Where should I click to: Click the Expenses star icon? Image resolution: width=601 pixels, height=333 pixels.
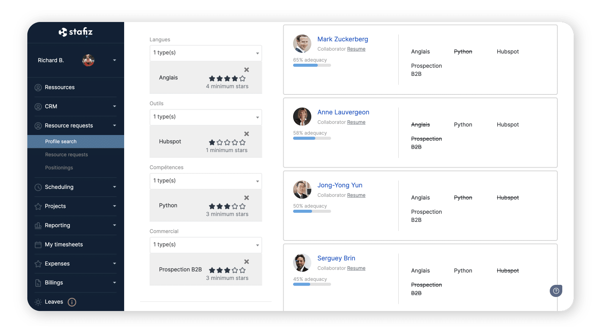[x=38, y=264]
